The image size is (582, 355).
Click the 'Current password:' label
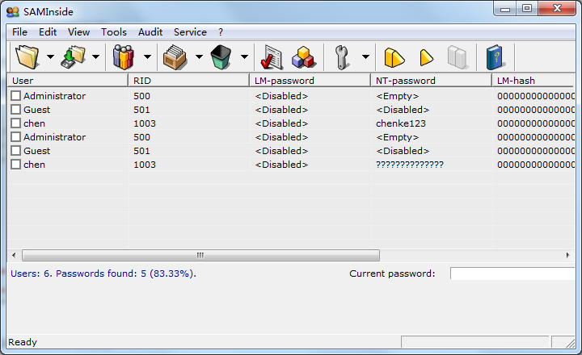(x=392, y=274)
